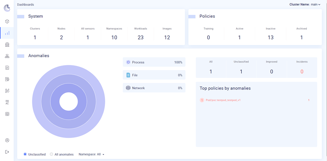Select the File anomaly type row

click(x=154, y=75)
